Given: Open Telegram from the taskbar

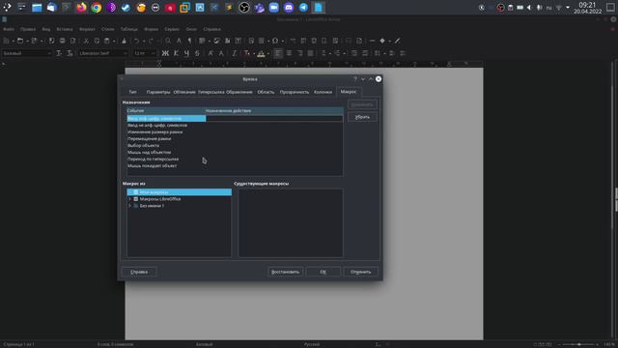Looking at the screenshot, I should coord(303,8).
